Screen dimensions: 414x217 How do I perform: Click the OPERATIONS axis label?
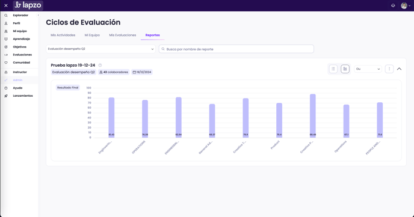point(138,147)
